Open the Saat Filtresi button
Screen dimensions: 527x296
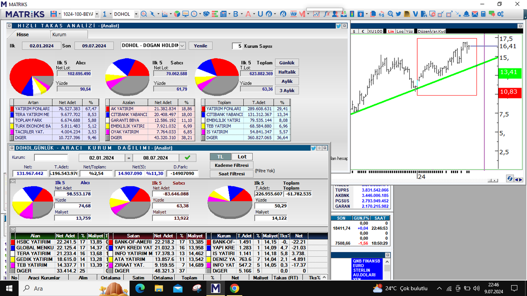232,174
